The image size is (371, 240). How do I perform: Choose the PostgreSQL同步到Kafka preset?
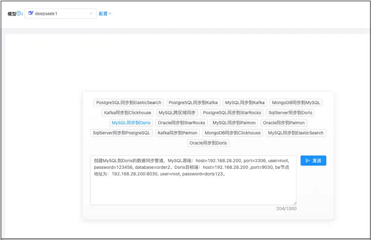[193, 102]
